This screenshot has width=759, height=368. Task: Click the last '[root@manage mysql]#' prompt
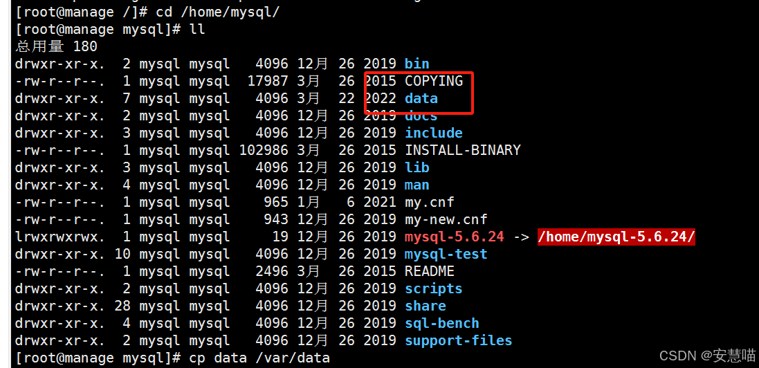98,358
